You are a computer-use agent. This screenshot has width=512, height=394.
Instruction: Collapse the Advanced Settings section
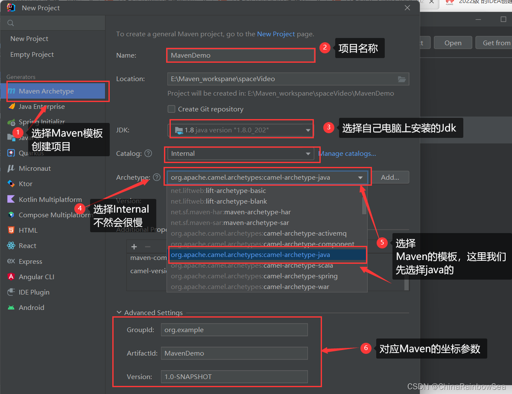point(119,312)
